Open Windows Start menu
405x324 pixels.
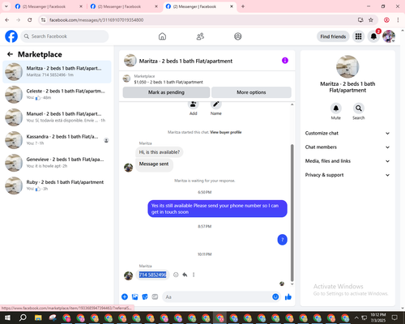7,318
